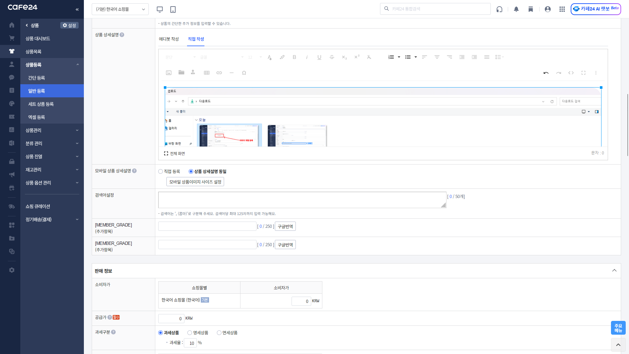Click the notification bell icon
Image resolution: width=629 pixels, height=354 pixels.
click(516, 9)
